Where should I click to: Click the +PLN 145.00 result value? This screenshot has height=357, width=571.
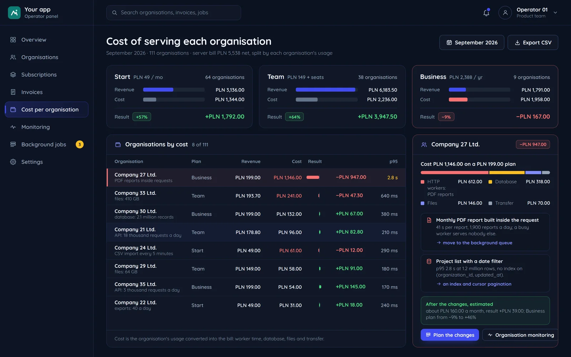350,287
